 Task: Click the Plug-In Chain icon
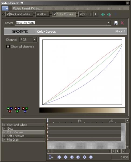[x=103, y=15]
